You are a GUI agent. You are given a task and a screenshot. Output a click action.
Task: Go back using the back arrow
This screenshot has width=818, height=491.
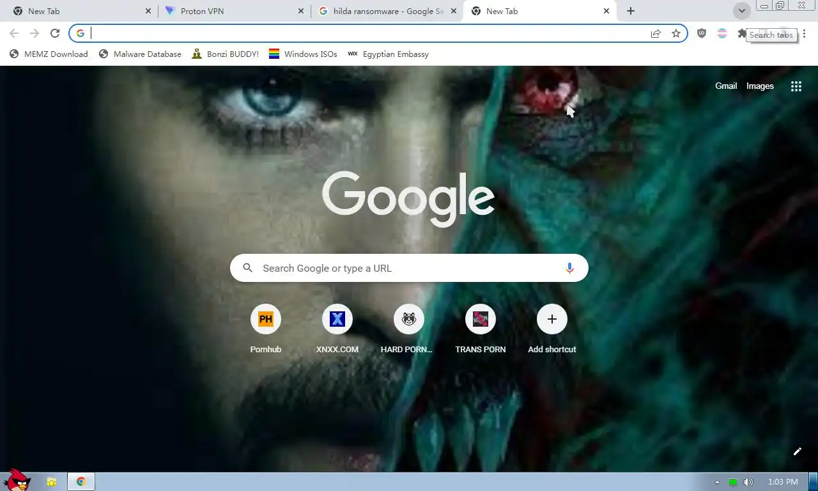(x=14, y=33)
